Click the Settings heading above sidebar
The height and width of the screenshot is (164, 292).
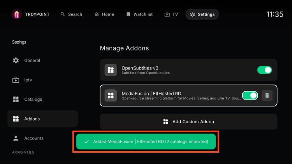pyautogui.click(x=19, y=42)
